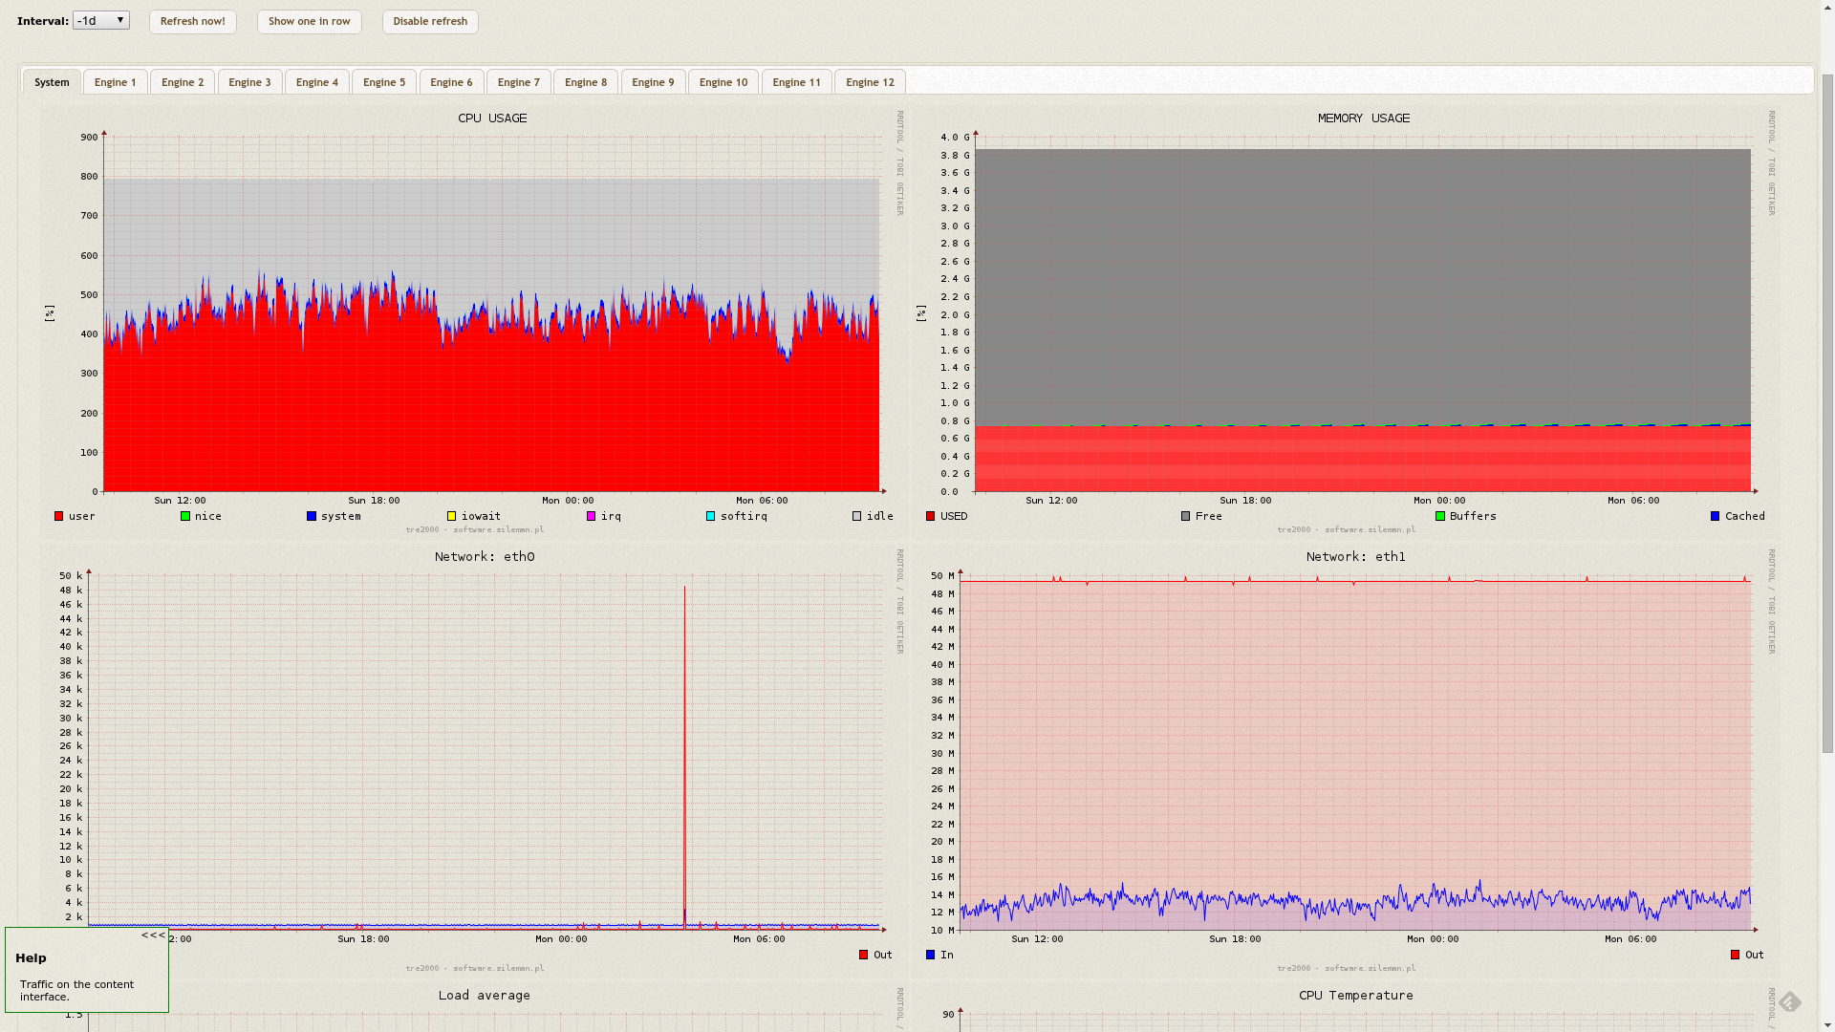Click Show one in row button
Image resolution: width=1835 pixels, height=1032 pixels.
coord(309,21)
